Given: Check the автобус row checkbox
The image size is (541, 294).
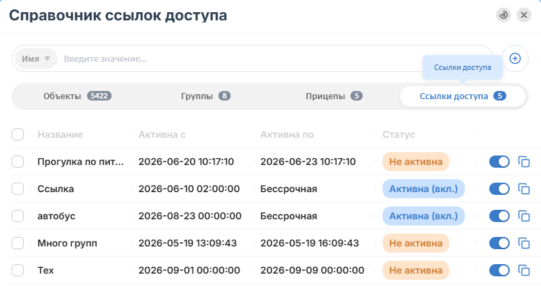Looking at the screenshot, I should 18,216.
